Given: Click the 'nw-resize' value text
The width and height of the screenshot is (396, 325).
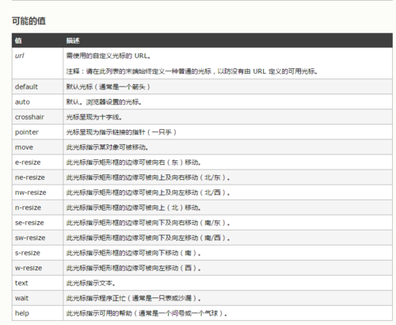Looking at the screenshot, I should click(x=31, y=193).
